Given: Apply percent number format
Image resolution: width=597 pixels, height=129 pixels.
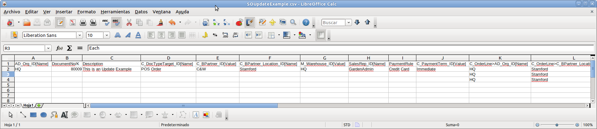Looking at the screenshot, I should pos(215,35).
